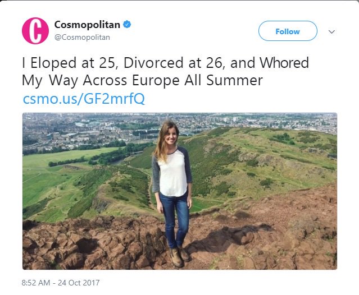Viewport: 359px width, 295px height.
Task: Click the blue verified badge
Action: pos(128,25)
